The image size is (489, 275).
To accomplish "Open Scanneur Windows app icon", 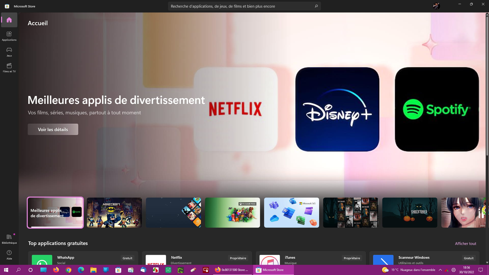I will (x=383, y=260).
